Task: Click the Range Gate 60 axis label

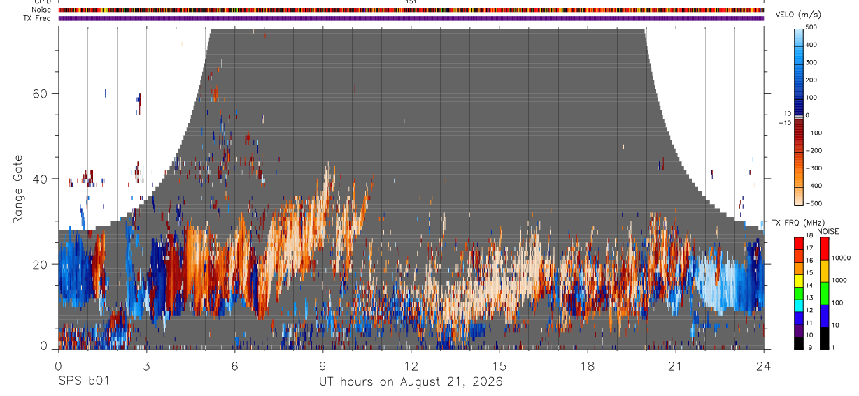Action: click(x=39, y=94)
